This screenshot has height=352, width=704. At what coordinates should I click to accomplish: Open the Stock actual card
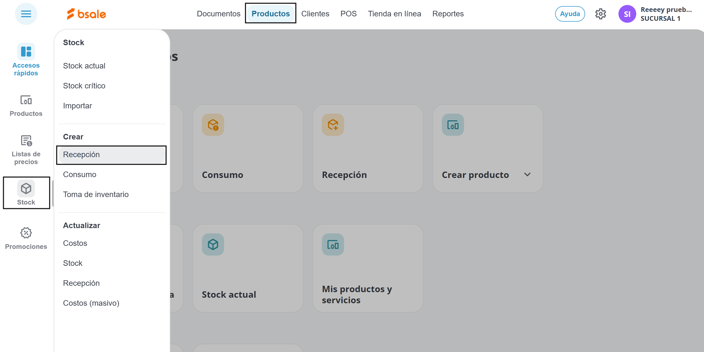click(248, 268)
